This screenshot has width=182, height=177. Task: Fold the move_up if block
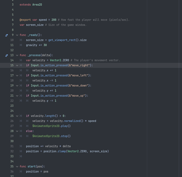(17, 96)
